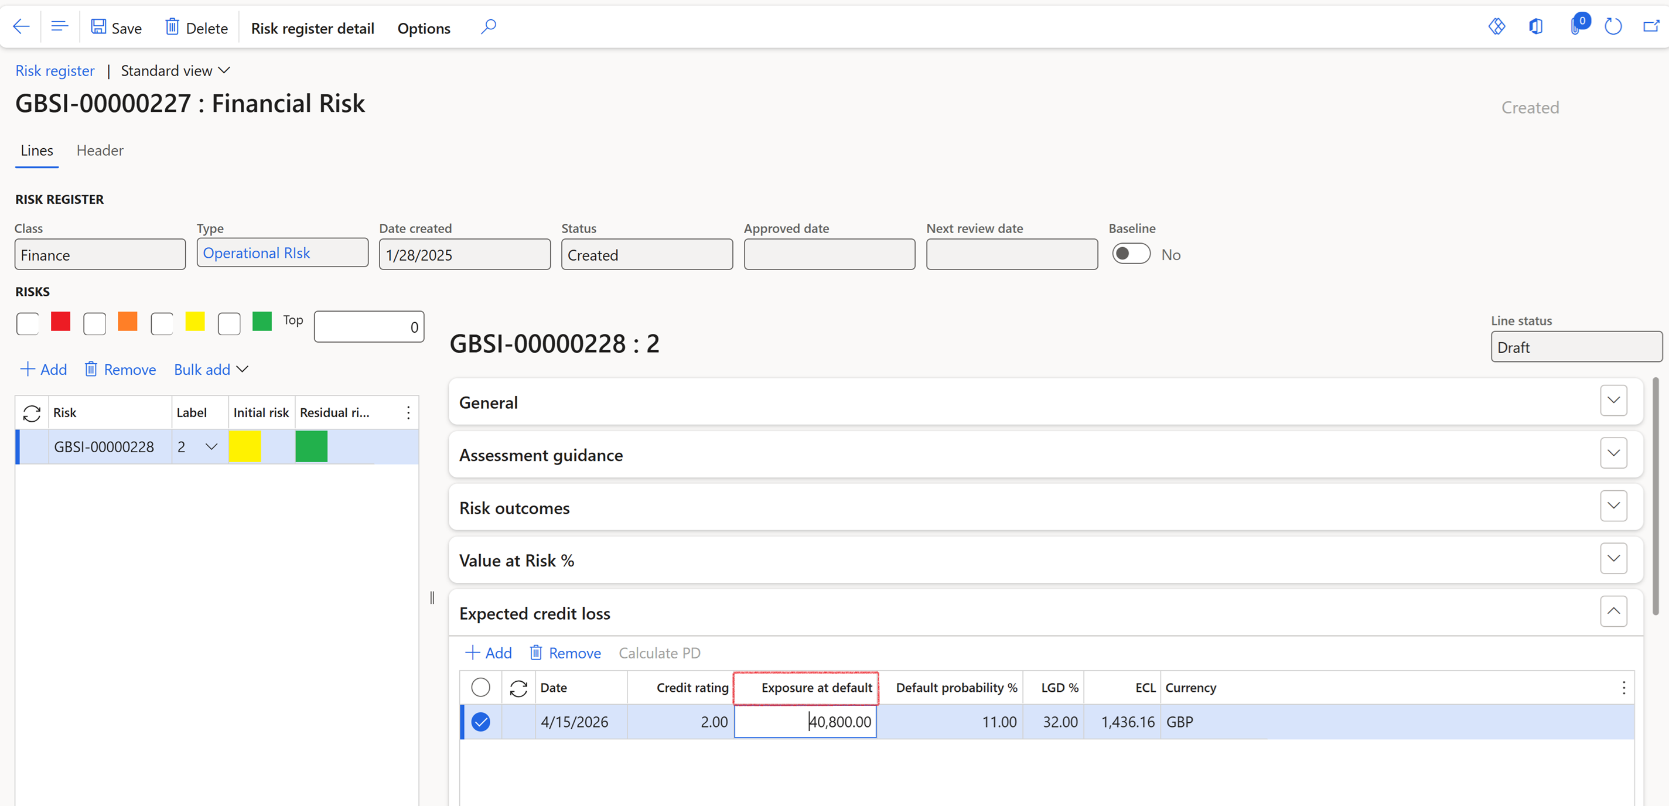Deselect the 4/15/2026 credit loss row
This screenshot has width=1669, height=806.
tap(481, 722)
